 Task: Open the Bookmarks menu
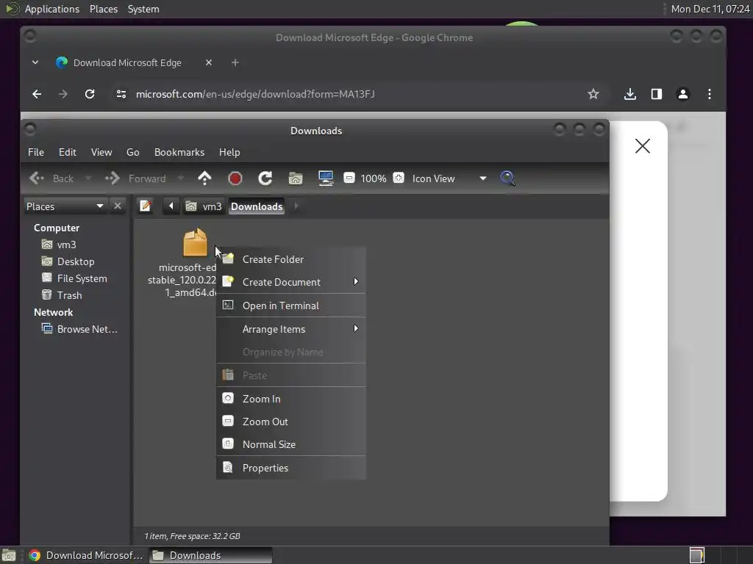coord(179,152)
